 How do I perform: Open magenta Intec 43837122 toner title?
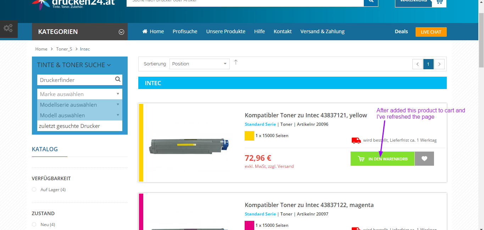coord(309,205)
